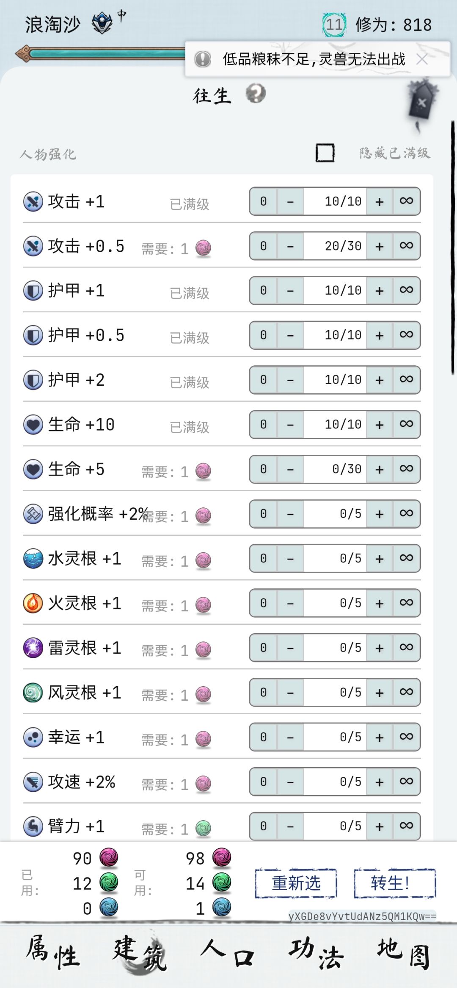Reset 强化概率 +2% to zero

(x=263, y=514)
